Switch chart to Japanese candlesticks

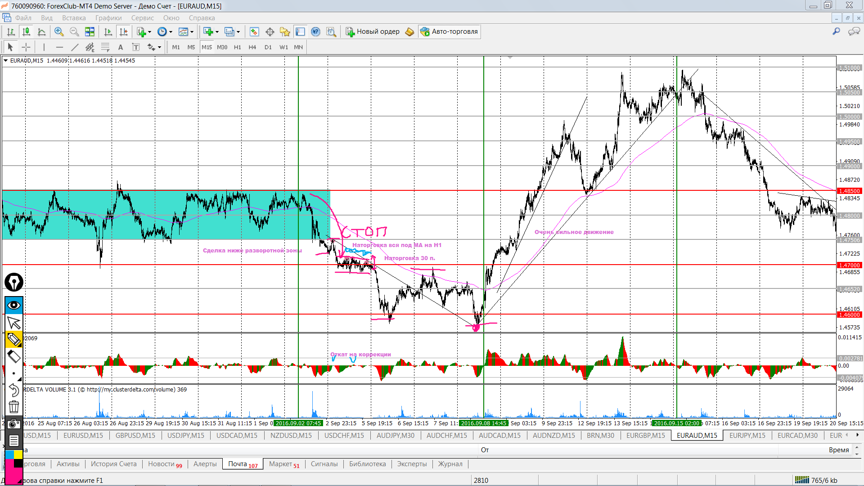point(26,31)
